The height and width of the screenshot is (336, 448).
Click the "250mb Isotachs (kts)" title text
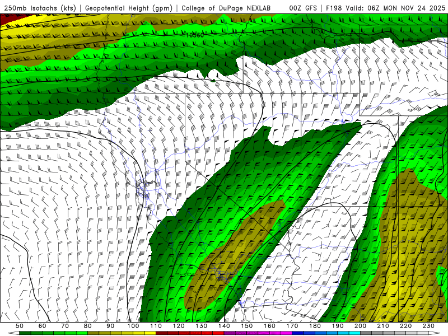tap(40, 8)
